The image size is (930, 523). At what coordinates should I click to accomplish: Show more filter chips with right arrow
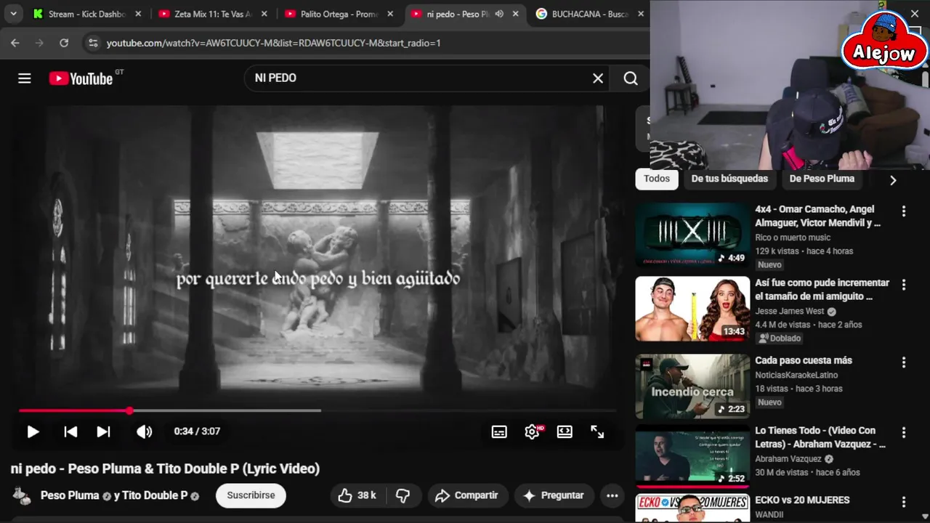pos(893,180)
